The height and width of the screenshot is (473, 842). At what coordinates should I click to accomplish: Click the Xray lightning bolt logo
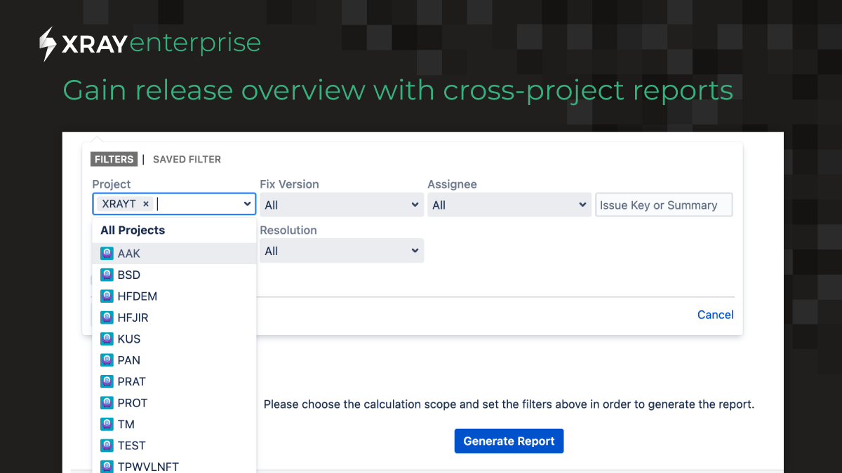(x=47, y=43)
